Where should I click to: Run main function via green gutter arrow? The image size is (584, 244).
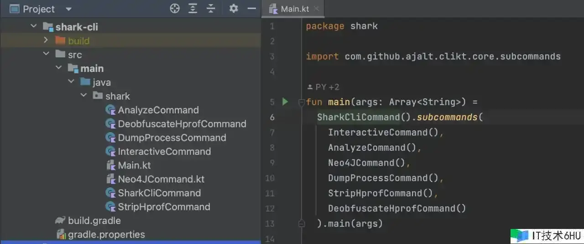pos(285,102)
